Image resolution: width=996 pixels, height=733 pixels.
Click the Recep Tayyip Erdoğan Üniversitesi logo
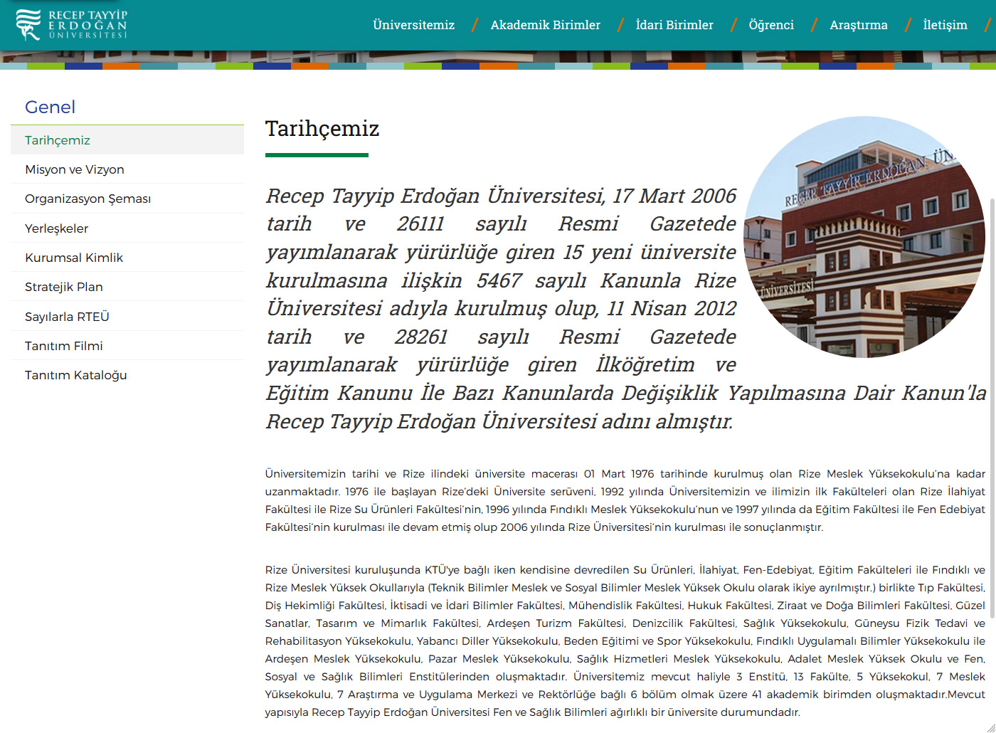coord(71,25)
